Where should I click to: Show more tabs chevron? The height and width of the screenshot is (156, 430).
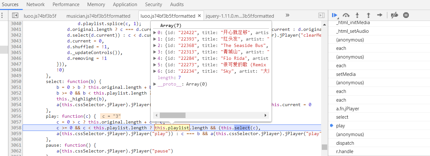pos(287,15)
